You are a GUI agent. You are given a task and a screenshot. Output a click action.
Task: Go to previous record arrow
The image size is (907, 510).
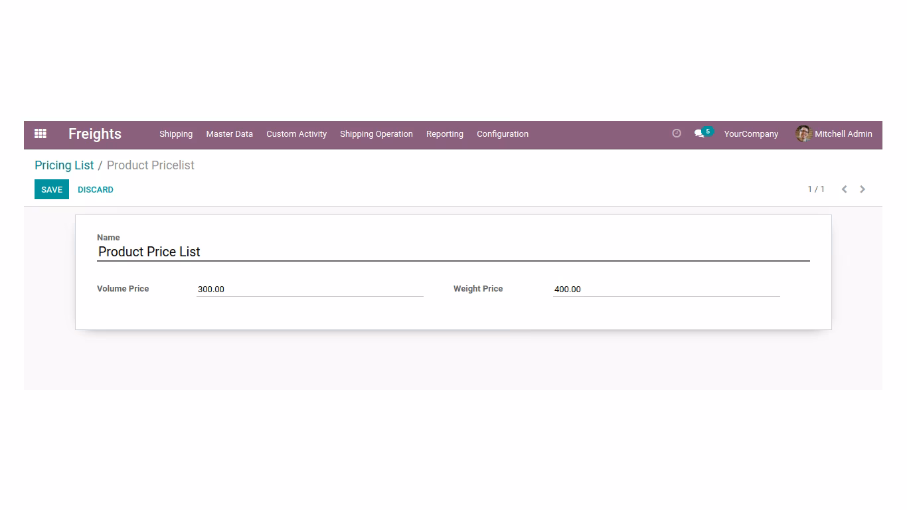click(844, 189)
